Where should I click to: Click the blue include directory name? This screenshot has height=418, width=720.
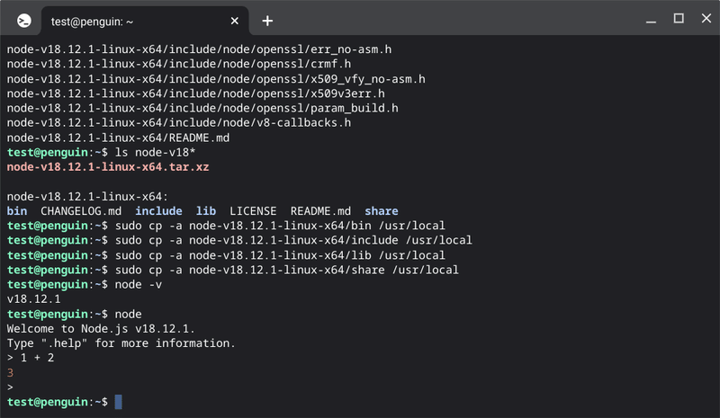[158, 211]
